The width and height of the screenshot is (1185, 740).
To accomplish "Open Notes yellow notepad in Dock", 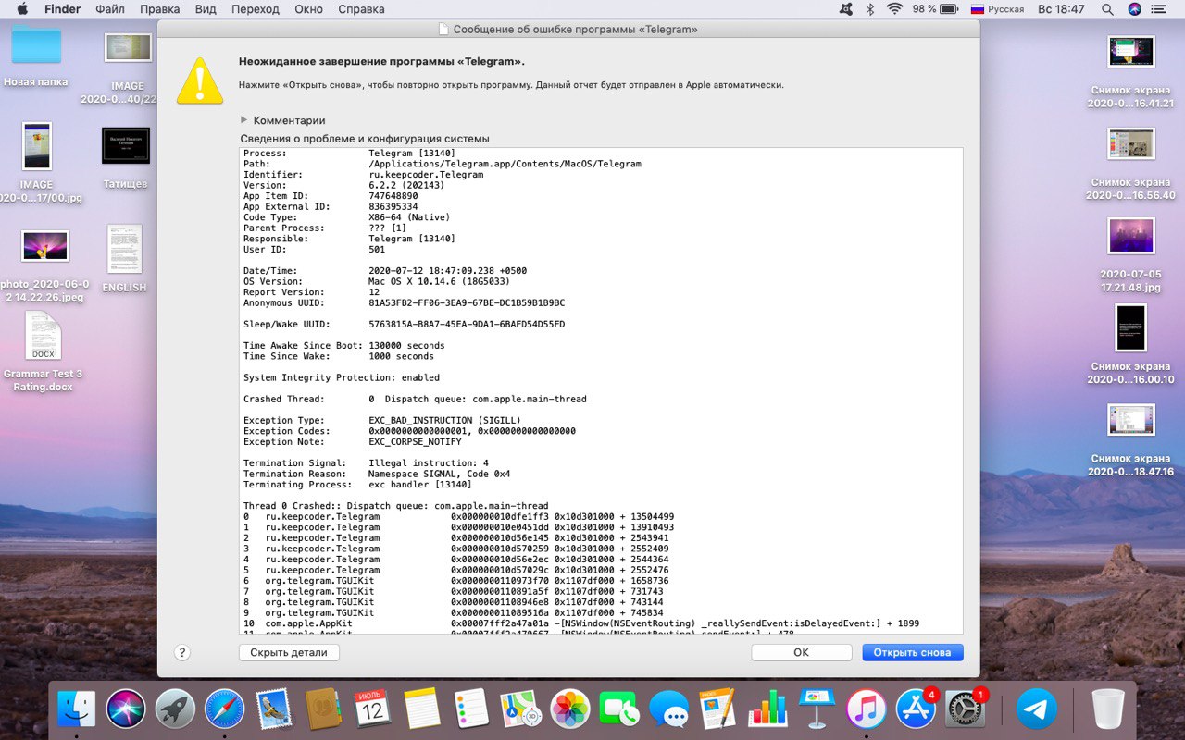I will click(422, 709).
